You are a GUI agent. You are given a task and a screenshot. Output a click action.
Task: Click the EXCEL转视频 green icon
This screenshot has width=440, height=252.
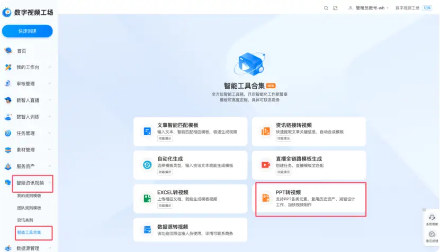tap(147, 198)
